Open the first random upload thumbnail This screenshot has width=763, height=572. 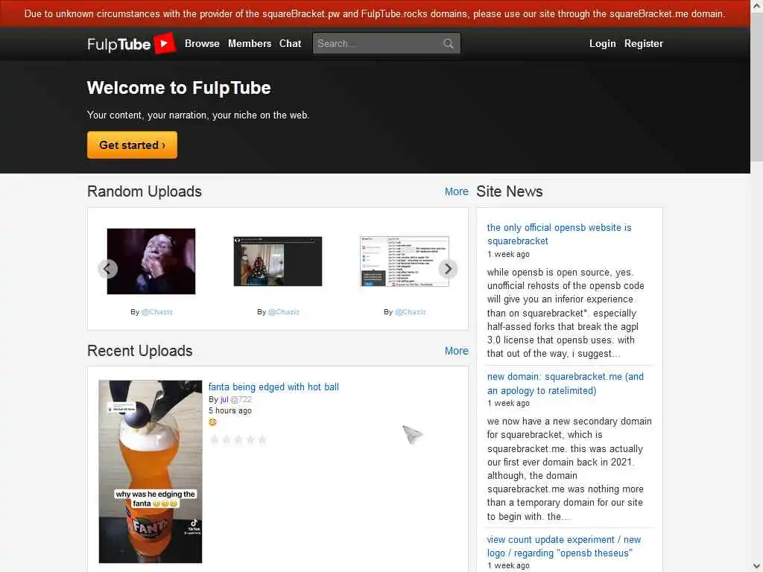(x=151, y=261)
